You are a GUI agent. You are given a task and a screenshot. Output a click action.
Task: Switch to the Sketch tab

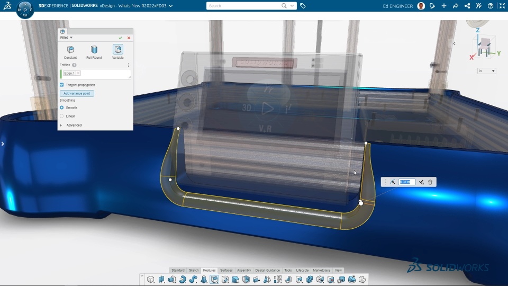pos(194,271)
